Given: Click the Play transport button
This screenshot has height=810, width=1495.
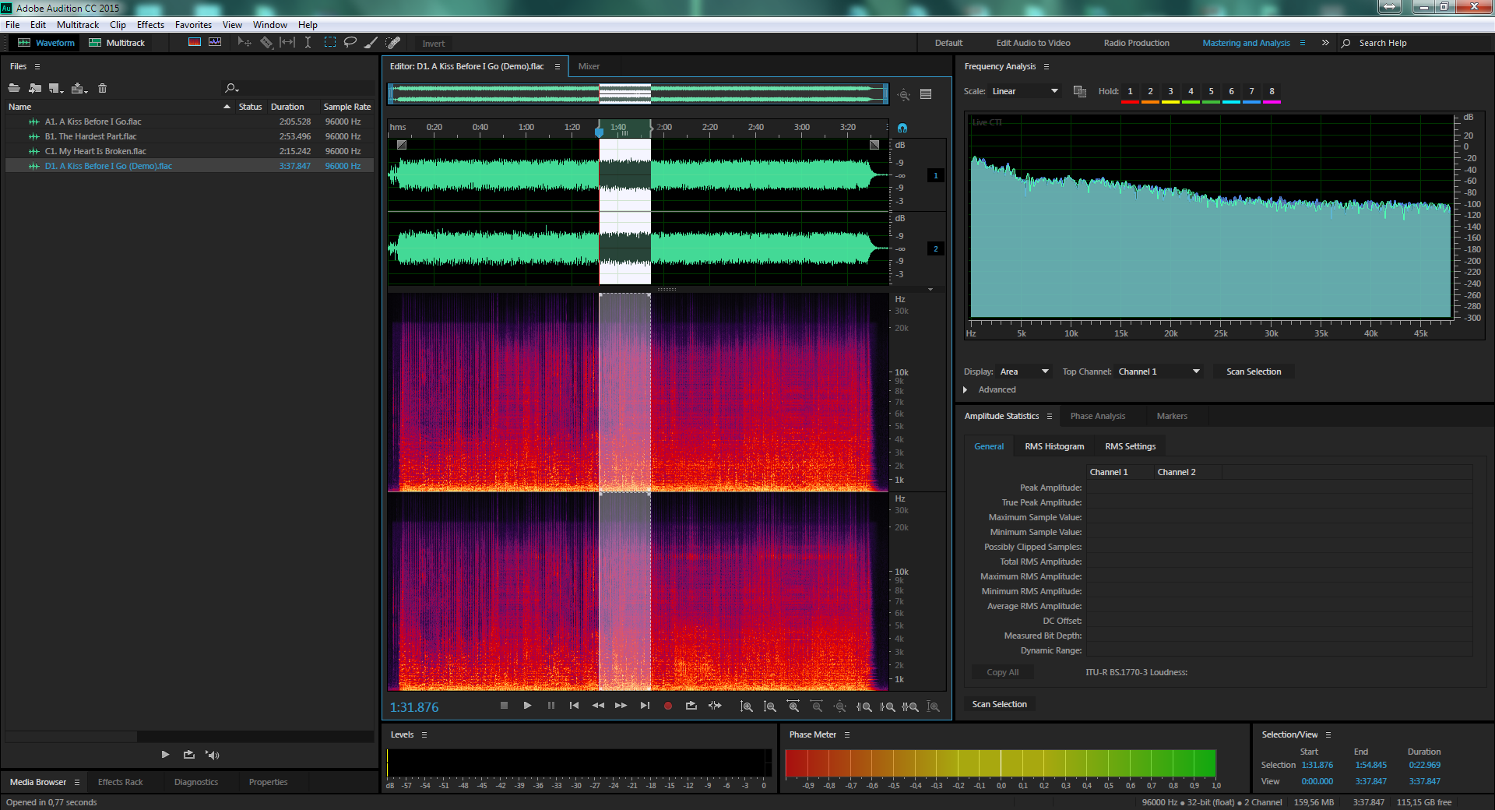Looking at the screenshot, I should (527, 706).
